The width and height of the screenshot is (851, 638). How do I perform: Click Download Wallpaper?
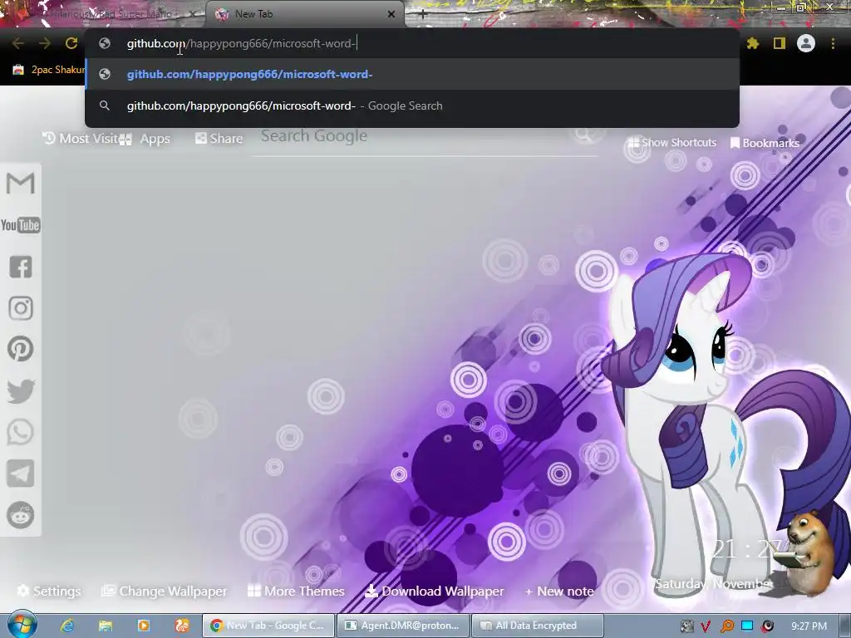434,591
